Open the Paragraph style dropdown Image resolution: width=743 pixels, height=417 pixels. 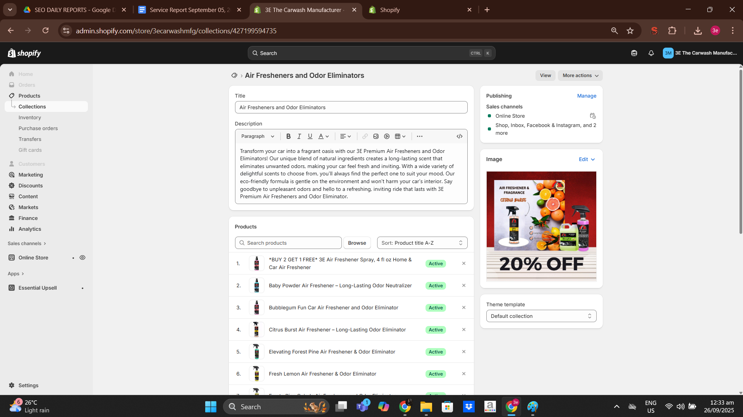click(257, 136)
